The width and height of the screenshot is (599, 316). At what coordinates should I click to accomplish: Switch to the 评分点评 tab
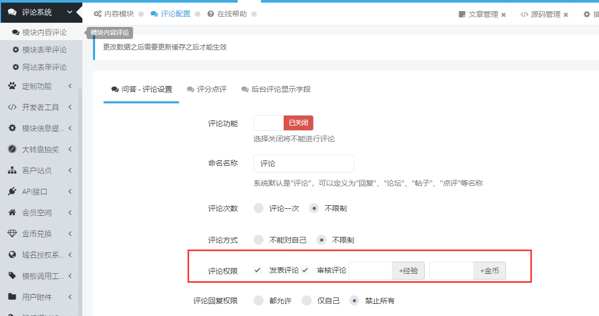pyautogui.click(x=207, y=89)
